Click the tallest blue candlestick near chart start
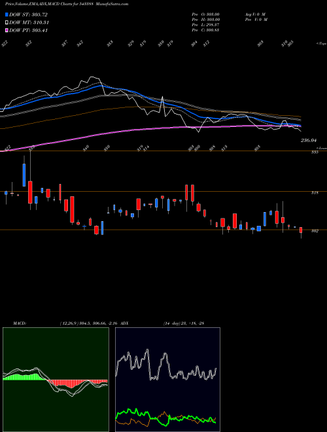Viewport: 327px width, 432px height. (24, 175)
